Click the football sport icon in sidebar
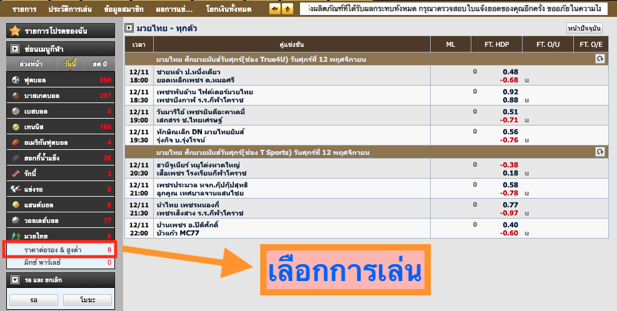The height and width of the screenshot is (311, 617). [x=16, y=80]
